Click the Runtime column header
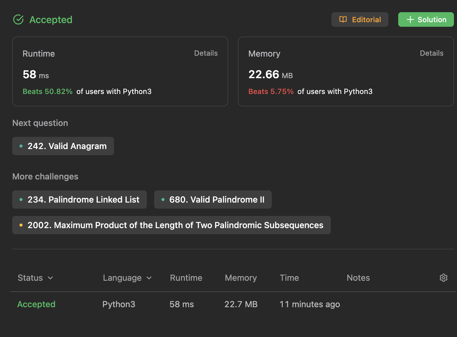The width and height of the screenshot is (457, 337). tap(186, 278)
